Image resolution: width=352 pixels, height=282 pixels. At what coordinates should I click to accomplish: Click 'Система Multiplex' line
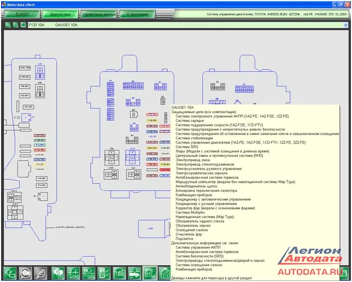click(190, 213)
